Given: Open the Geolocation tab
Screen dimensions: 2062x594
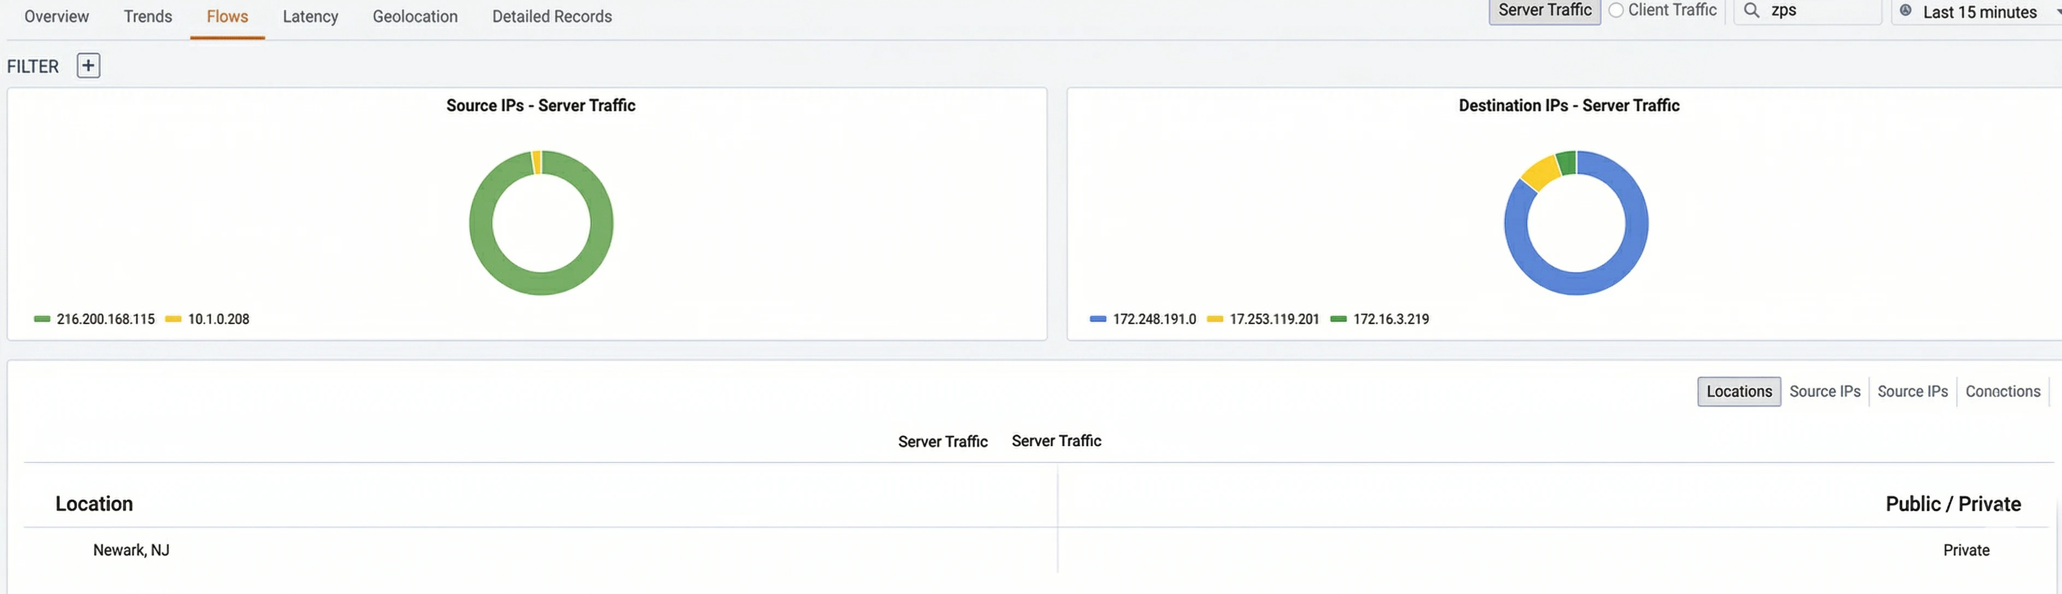Looking at the screenshot, I should click(x=414, y=16).
